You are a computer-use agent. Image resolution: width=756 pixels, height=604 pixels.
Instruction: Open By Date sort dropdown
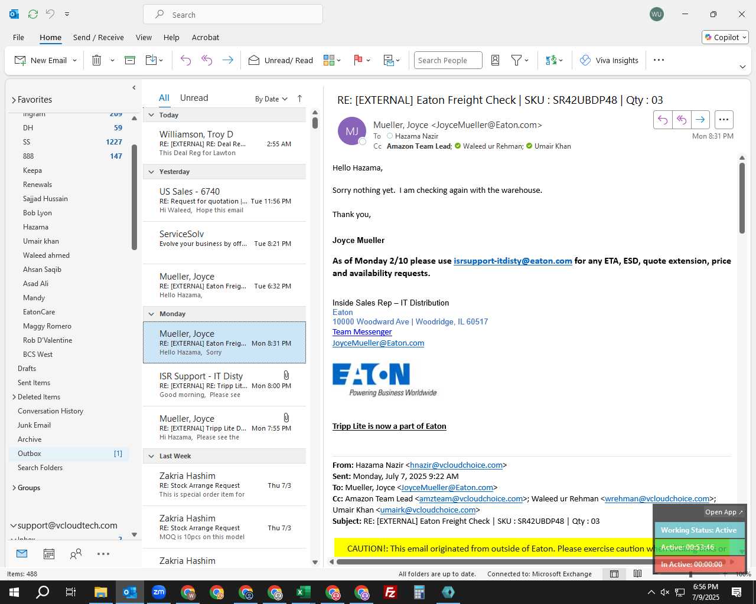coord(271,99)
